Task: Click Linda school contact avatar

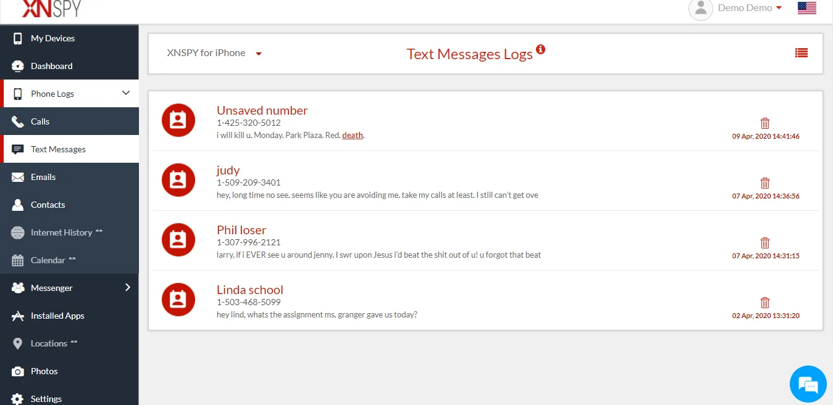Action: [x=178, y=300]
